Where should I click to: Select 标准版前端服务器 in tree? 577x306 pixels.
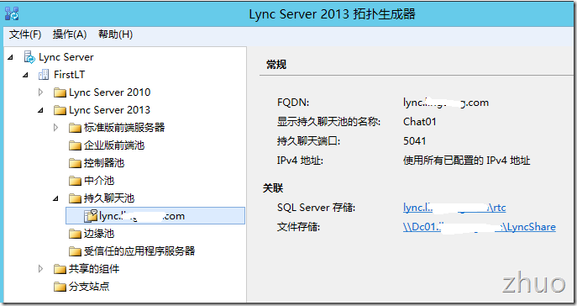click(124, 128)
